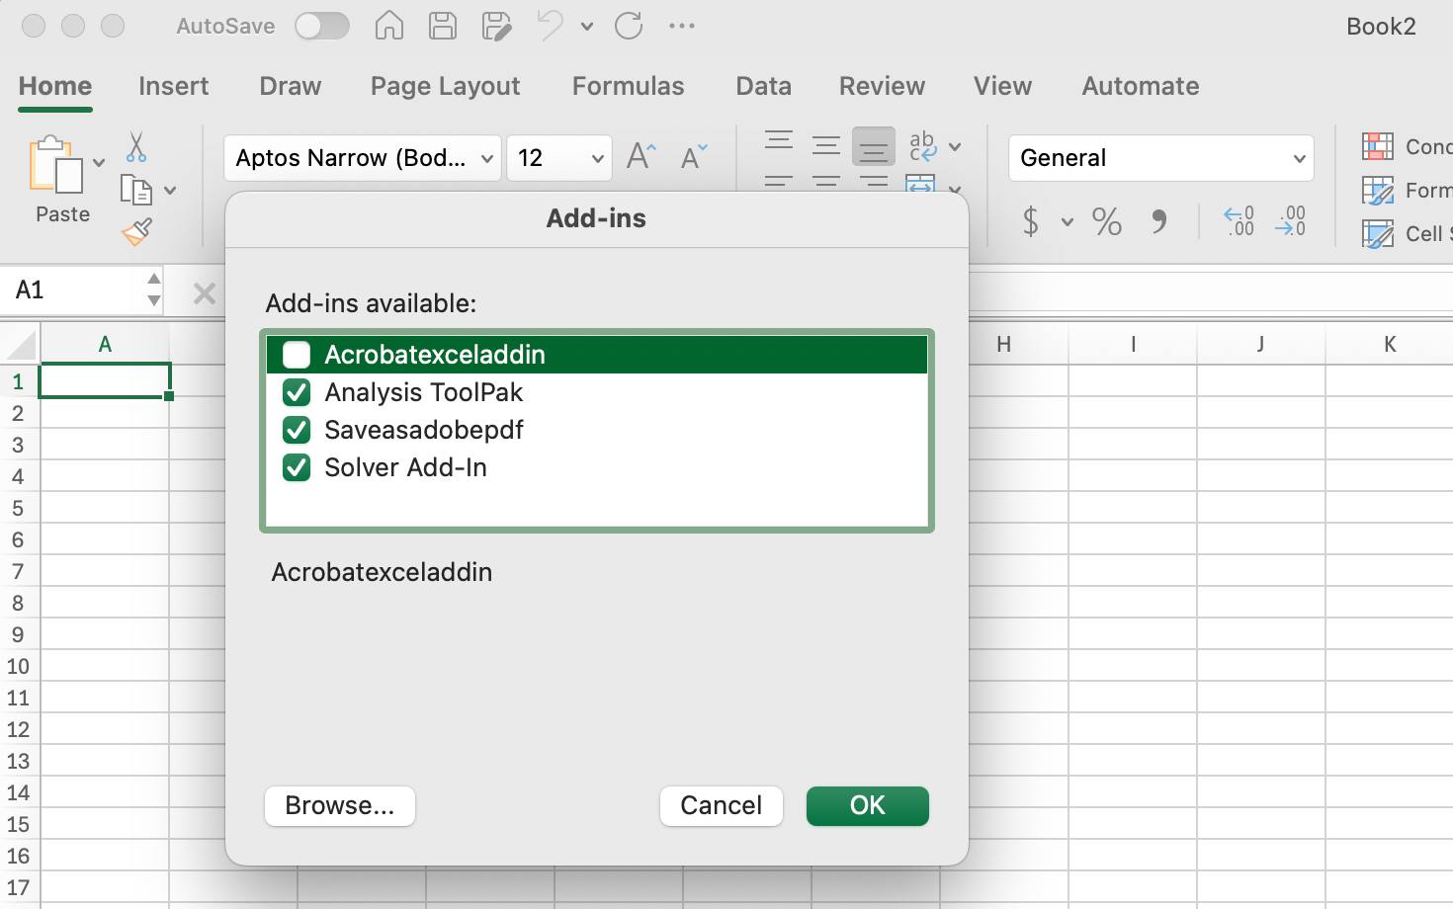Viewport: 1453px width, 909px height.
Task: Align text to middle vertically
Action: tap(826, 145)
